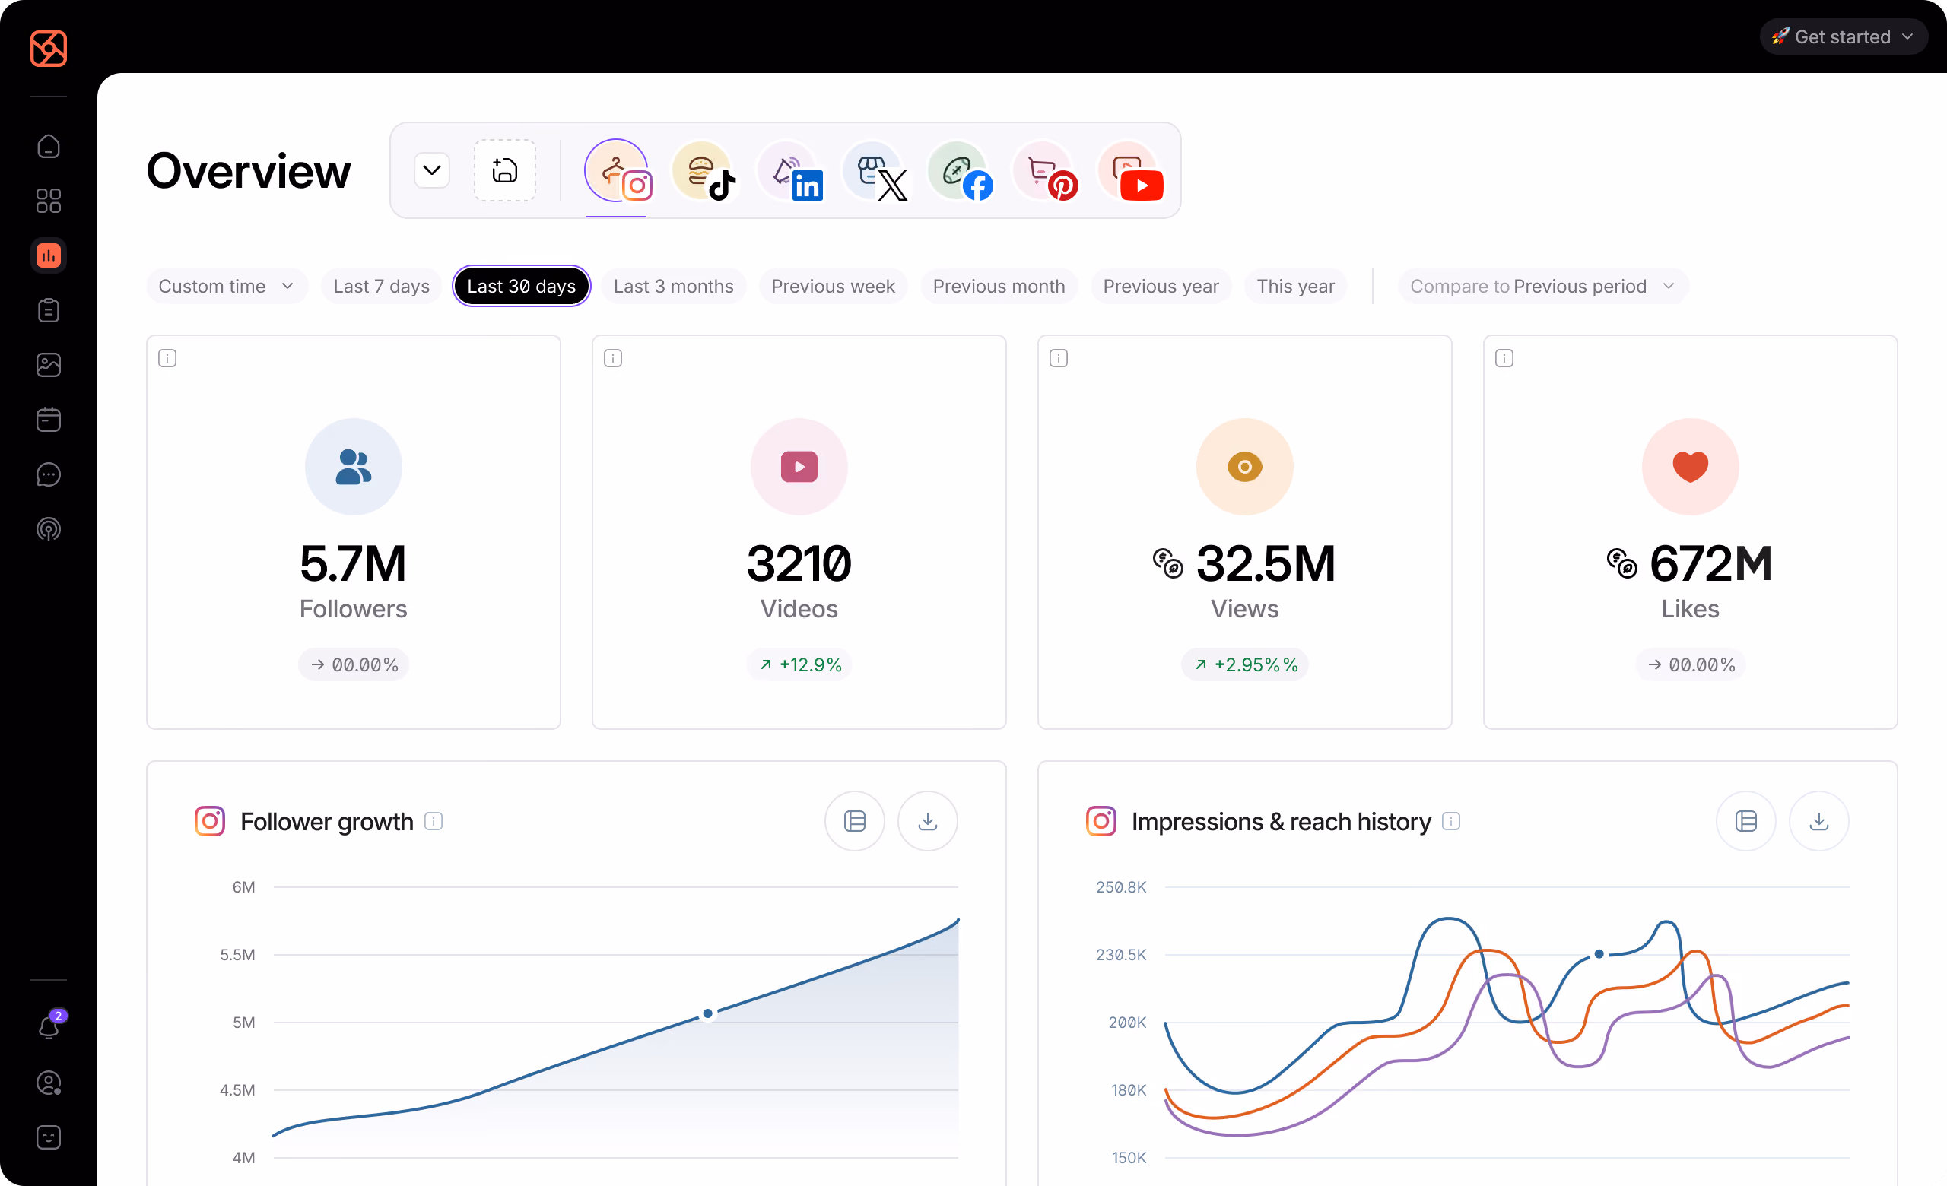
Task: Open the calendar icon in sidebar
Action: [48, 420]
